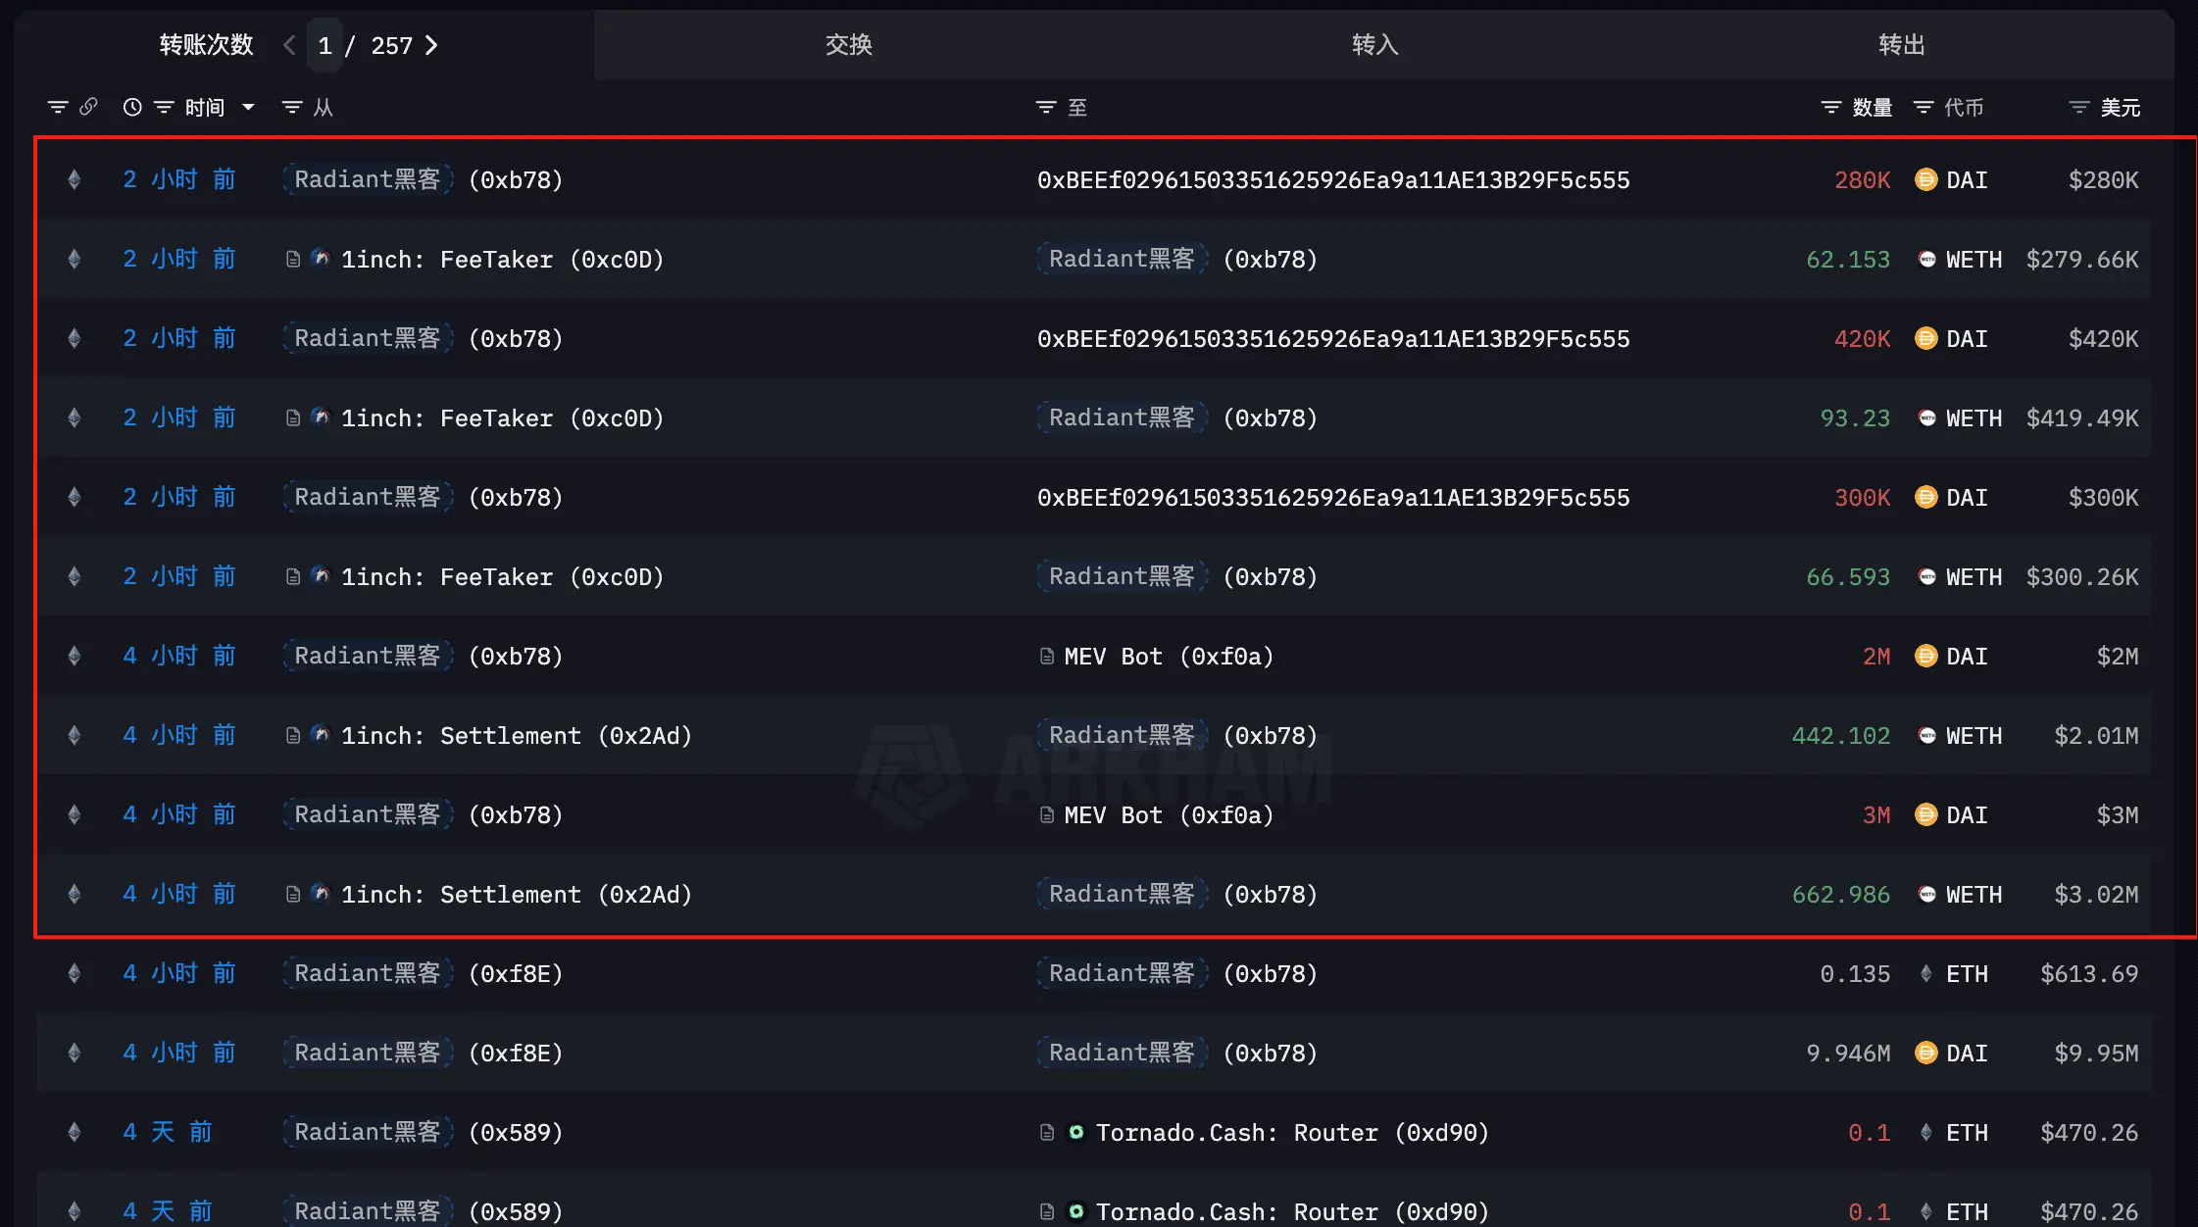
Task: Switch to the 交换 tab
Action: [849, 45]
